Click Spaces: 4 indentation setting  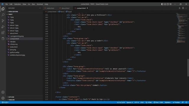(x=130, y=102)
